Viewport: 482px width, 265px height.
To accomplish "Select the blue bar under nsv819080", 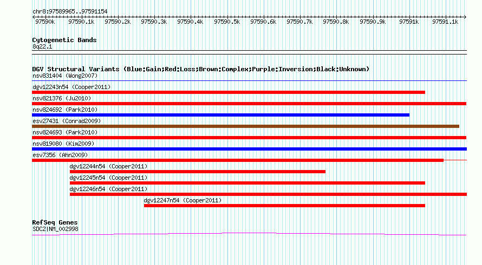I will 249,149.
